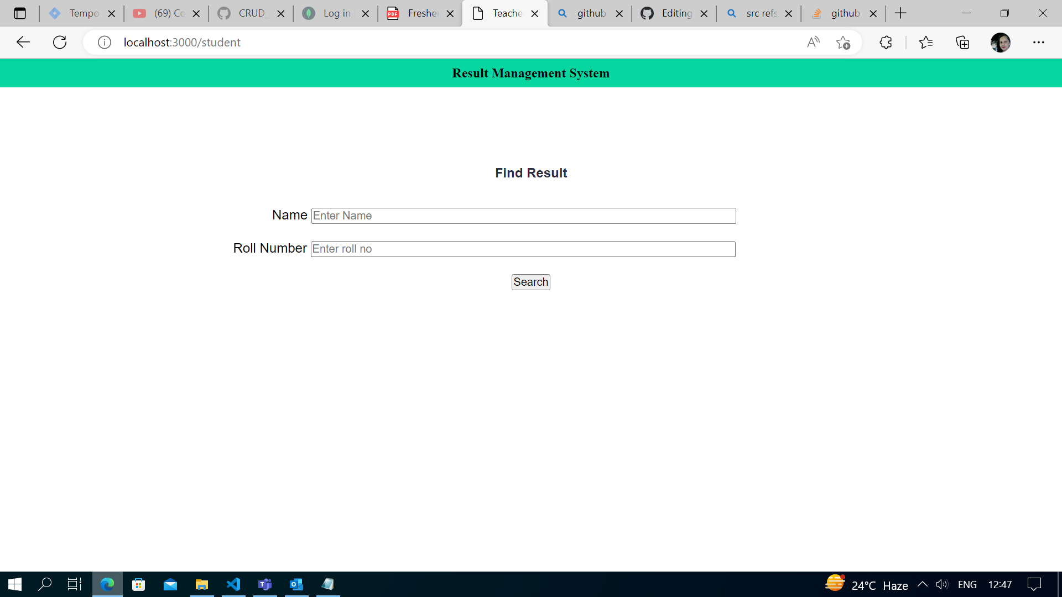
Task: Close the Log in tab
Action: point(365,13)
